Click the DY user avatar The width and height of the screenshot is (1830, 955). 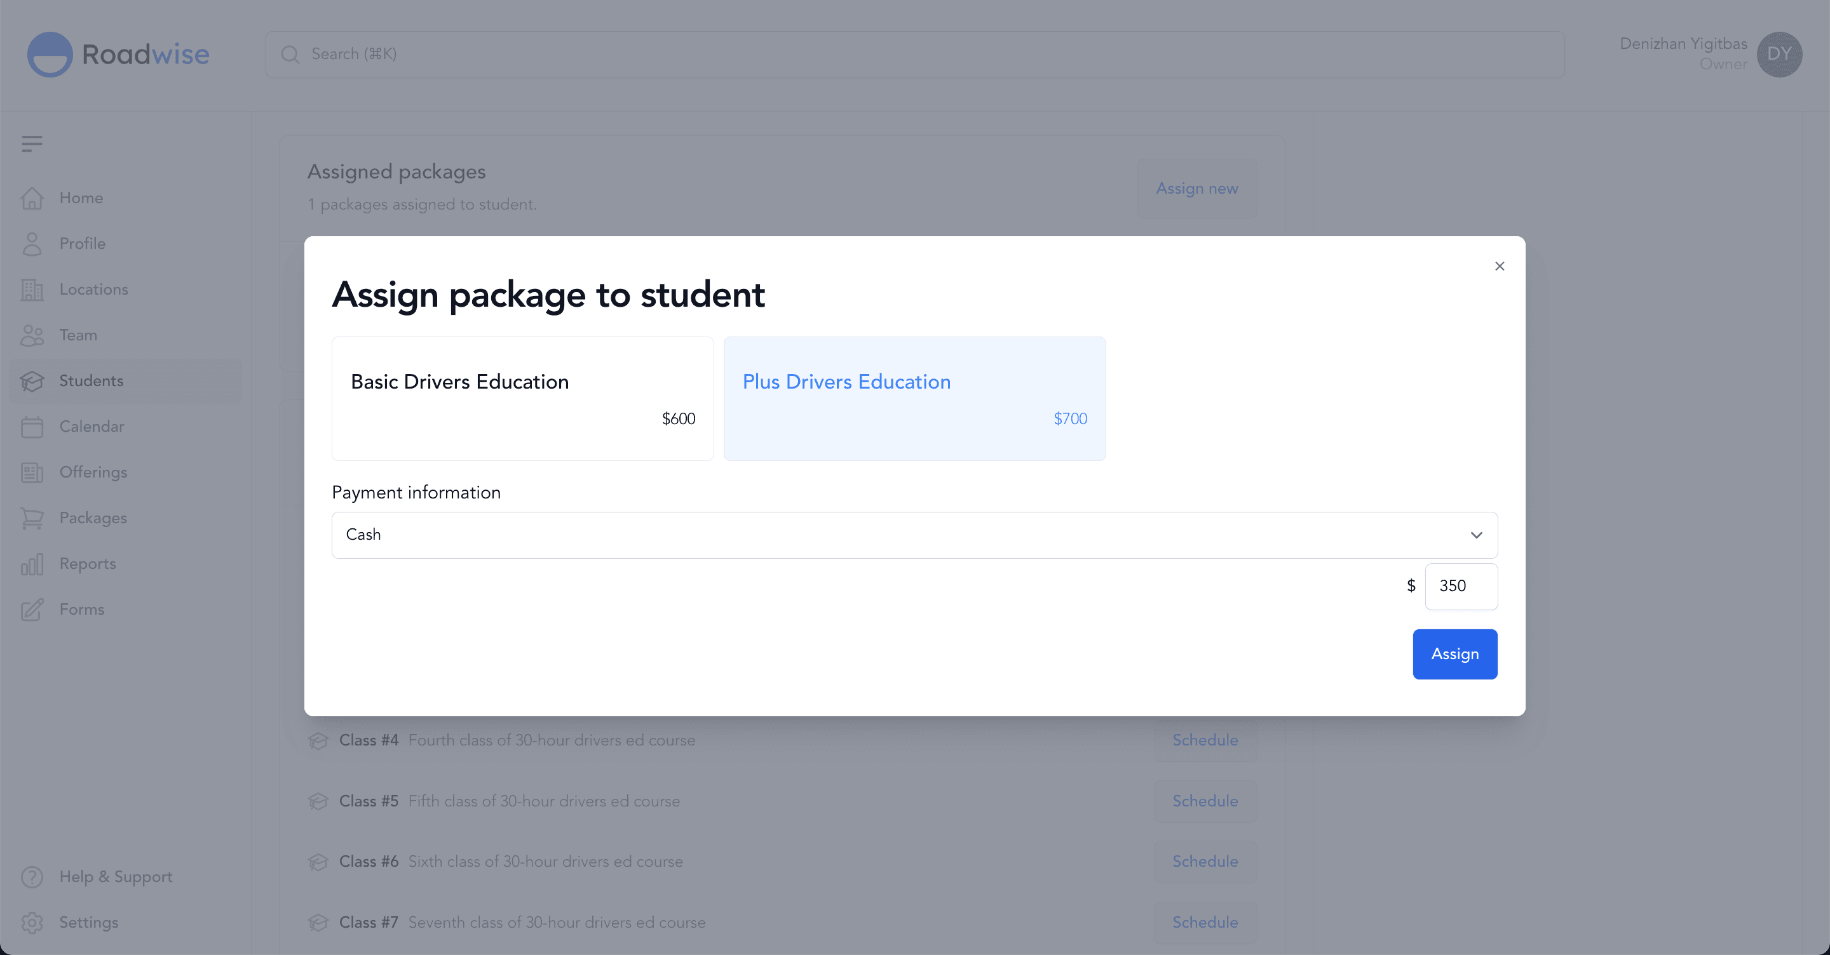(1780, 55)
